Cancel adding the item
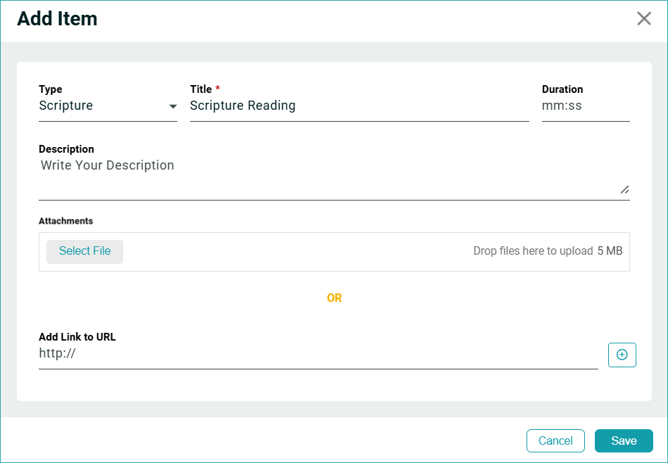668x463 pixels. coord(555,440)
